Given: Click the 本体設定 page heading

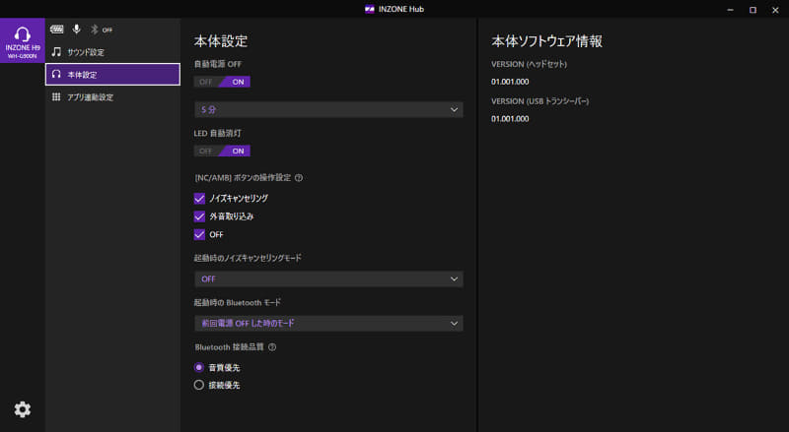Looking at the screenshot, I should (221, 41).
